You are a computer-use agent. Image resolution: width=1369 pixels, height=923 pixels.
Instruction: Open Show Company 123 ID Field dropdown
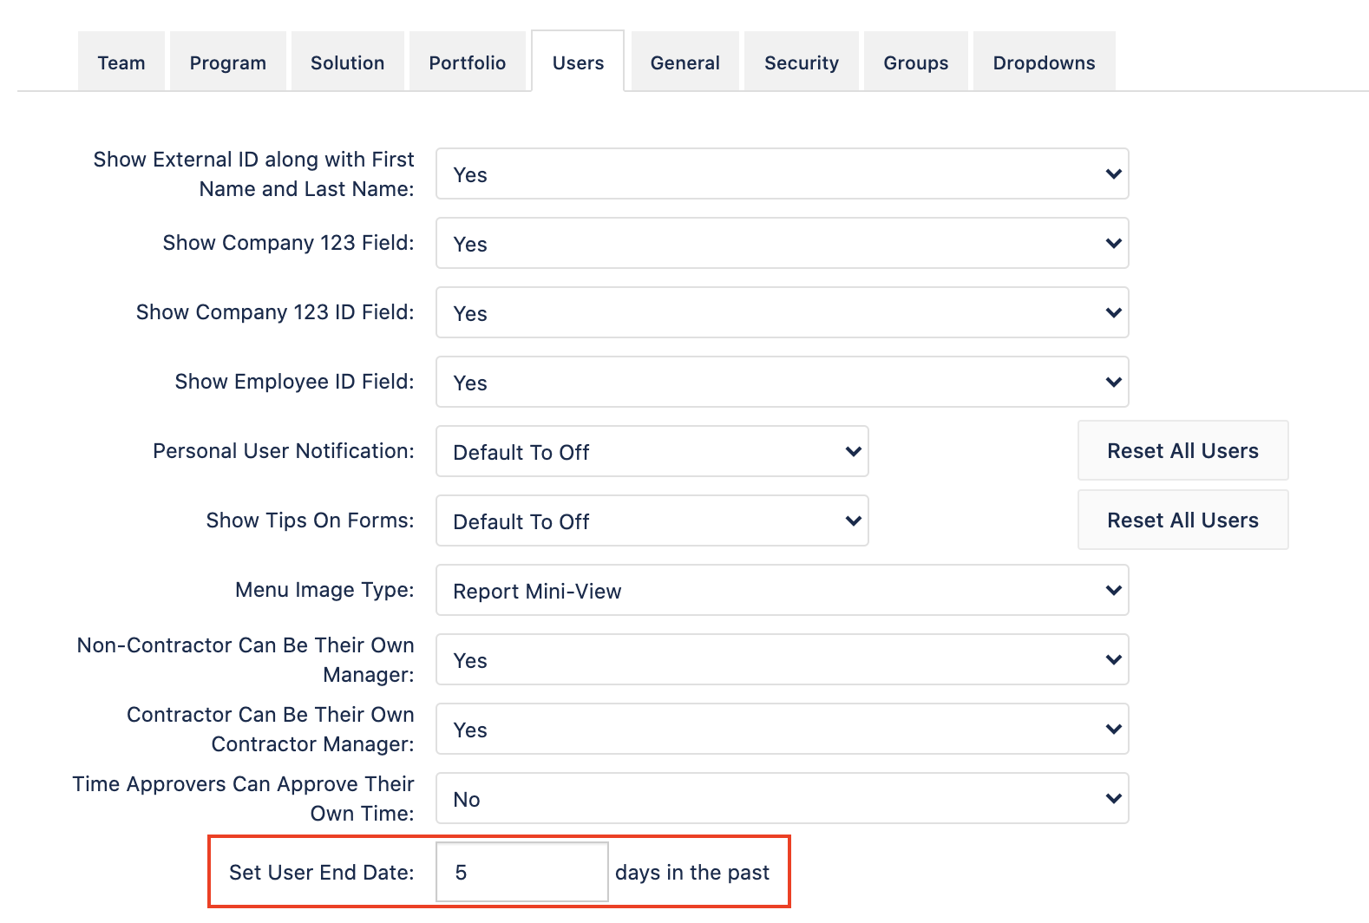(x=783, y=312)
